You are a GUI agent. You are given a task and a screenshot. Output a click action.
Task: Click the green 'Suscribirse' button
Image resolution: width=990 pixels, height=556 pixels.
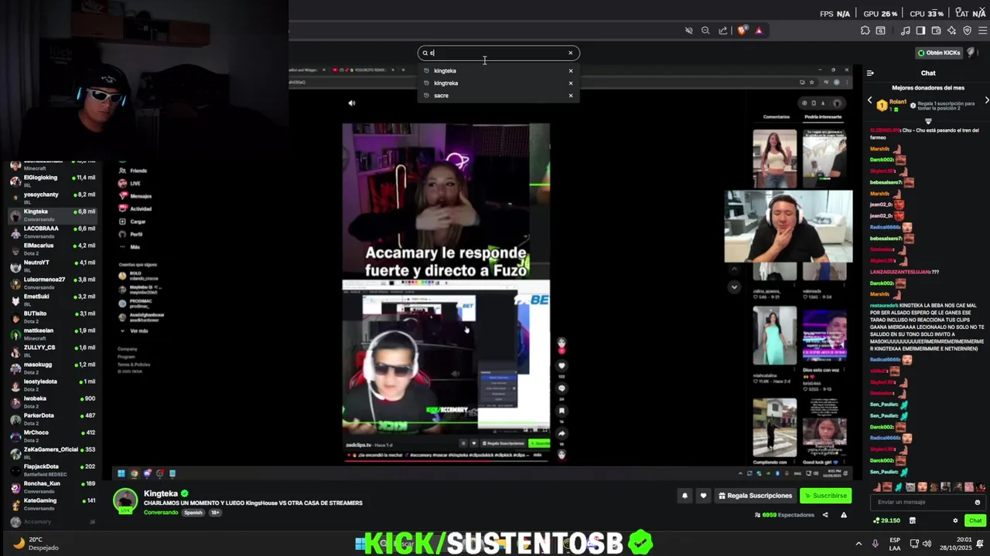pyautogui.click(x=825, y=496)
